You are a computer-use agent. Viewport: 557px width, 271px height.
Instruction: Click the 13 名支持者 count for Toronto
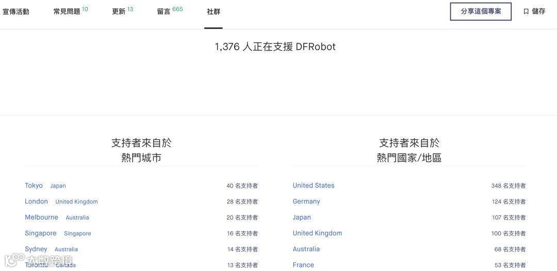click(242, 265)
